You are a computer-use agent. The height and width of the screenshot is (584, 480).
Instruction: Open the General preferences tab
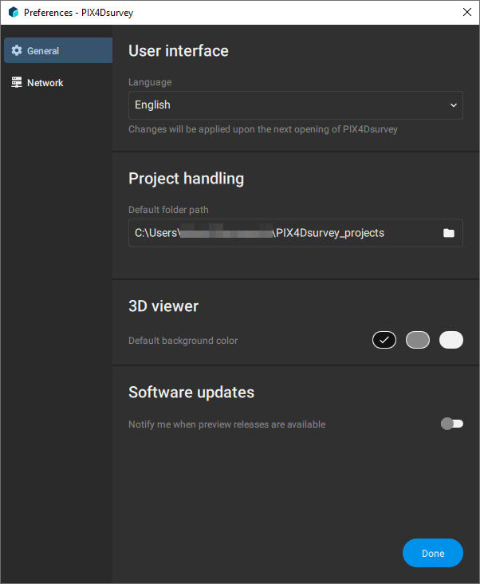click(58, 50)
